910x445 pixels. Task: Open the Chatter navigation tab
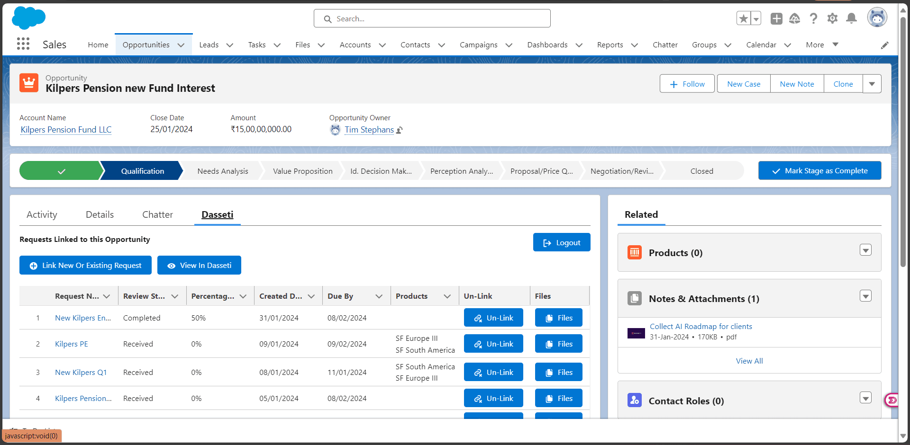[665, 44]
